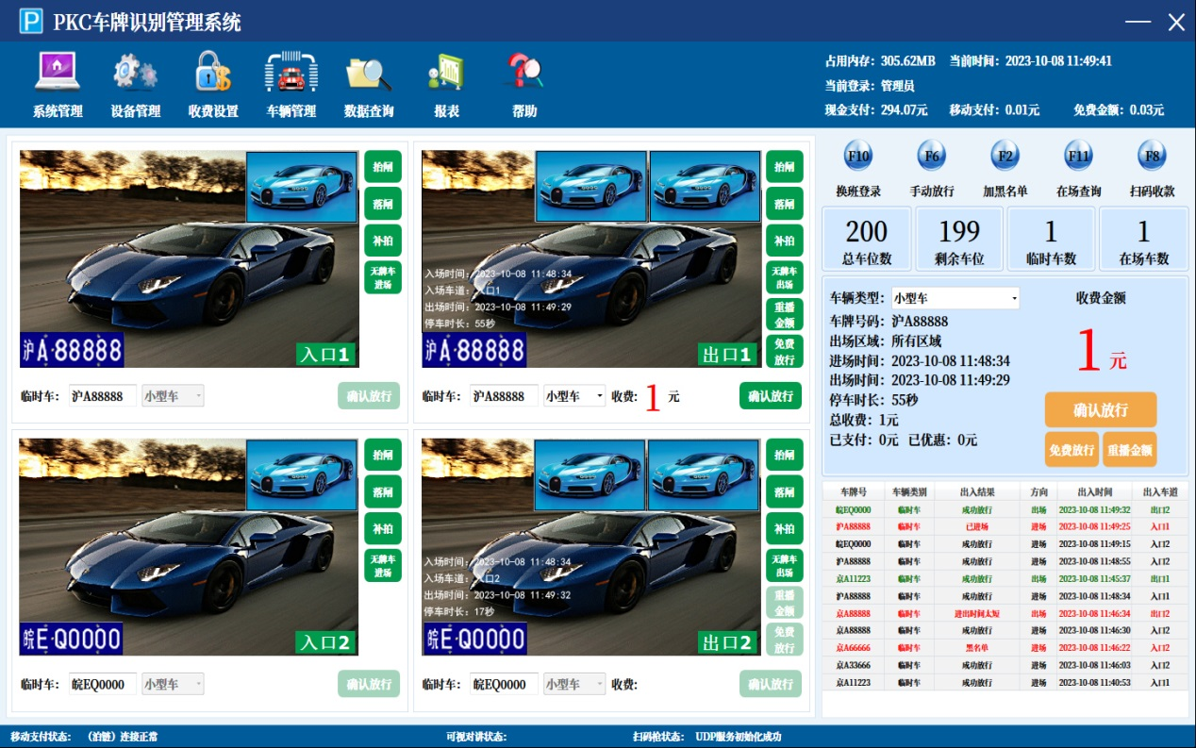Click the F2 加黑名单 blacklist button
Viewport: 1196px width, 748px height.
[x=1005, y=156]
